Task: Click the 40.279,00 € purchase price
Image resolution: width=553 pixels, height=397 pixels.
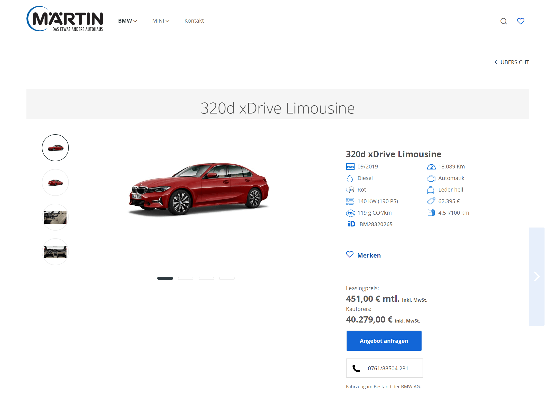Action: coord(369,319)
